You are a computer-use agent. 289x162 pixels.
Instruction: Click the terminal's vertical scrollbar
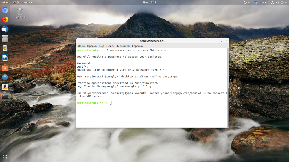point(228,87)
